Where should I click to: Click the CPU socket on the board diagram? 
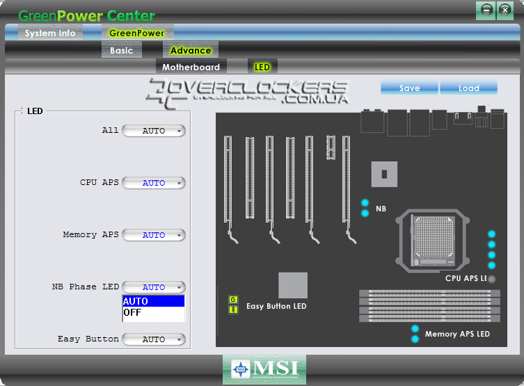coord(433,241)
